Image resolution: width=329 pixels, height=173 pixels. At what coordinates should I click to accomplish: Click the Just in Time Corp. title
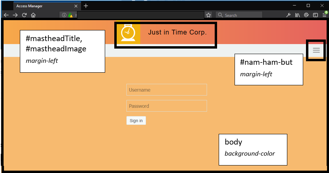(x=177, y=32)
